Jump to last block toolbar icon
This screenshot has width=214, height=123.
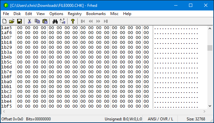[x=106, y=21]
